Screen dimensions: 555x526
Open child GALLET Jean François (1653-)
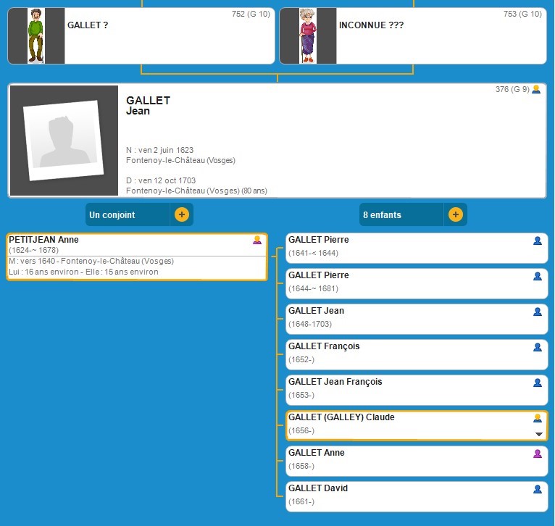(x=335, y=382)
